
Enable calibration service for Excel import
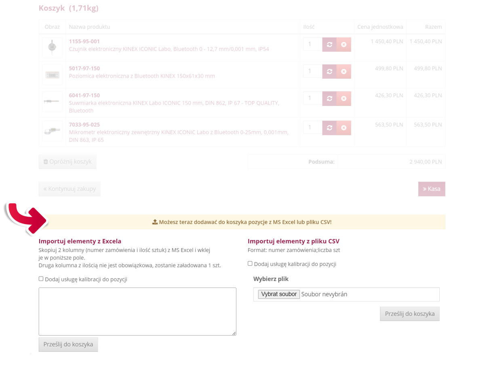[41, 279]
